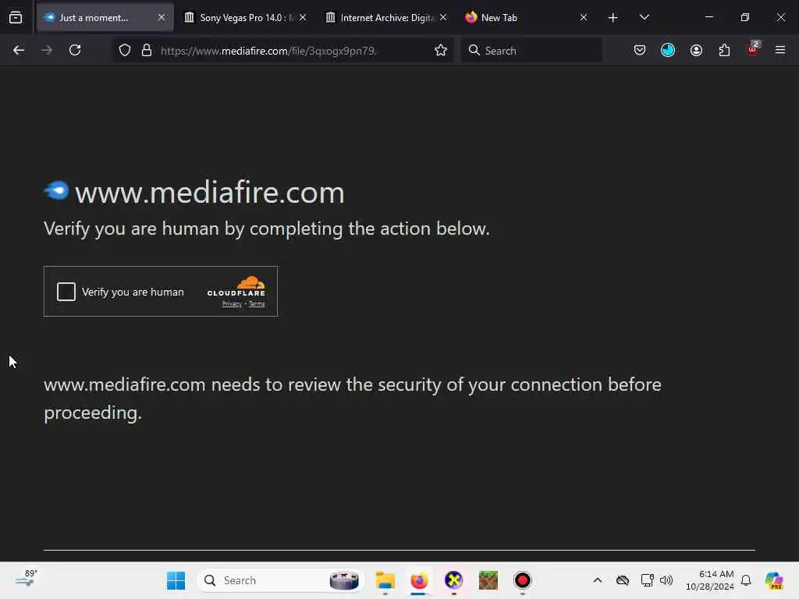Expand the list all tabs dropdown
The image size is (799, 599).
pos(644,17)
